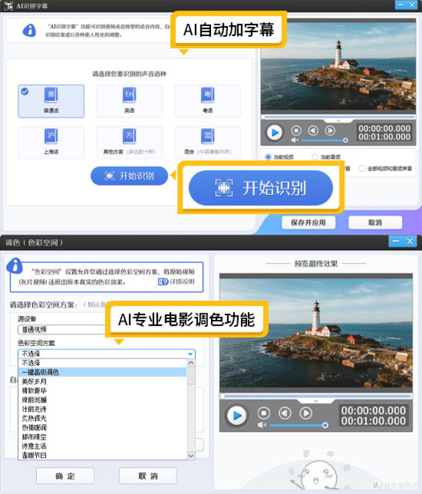Click the 确定 button in 调色 window
Viewport: 422px width, 494px height.
click(x=65, y=476)
